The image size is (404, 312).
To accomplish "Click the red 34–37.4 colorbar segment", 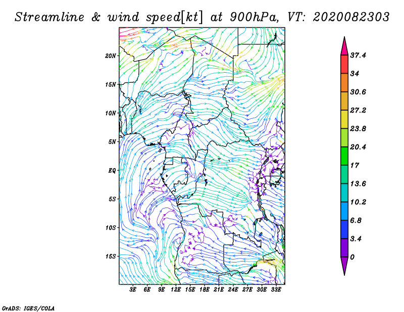I will click(344, 65).
